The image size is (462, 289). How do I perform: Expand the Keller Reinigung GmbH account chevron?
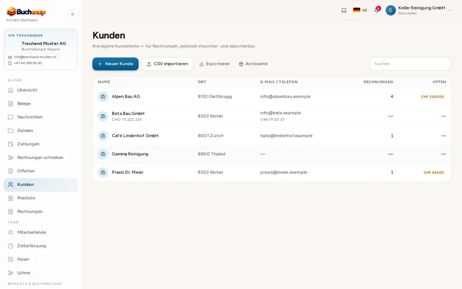(x=450, y=10)
